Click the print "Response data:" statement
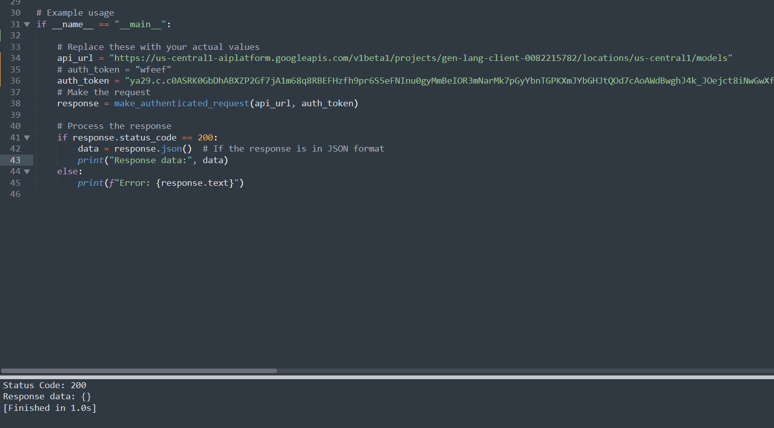774x428 pixels. coord(152,160)
